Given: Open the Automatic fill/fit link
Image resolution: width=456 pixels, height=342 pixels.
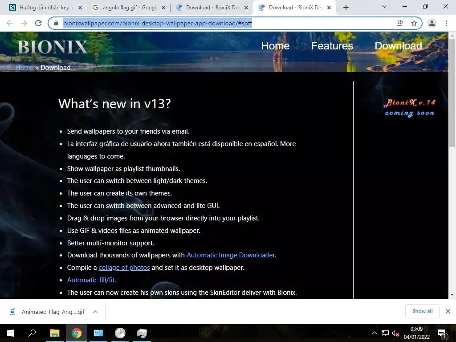Looking at the screenshot, I should [92, 280].
